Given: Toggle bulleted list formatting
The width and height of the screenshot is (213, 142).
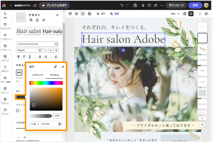Looking at the screenshot, I should click(x=46, y=57).
